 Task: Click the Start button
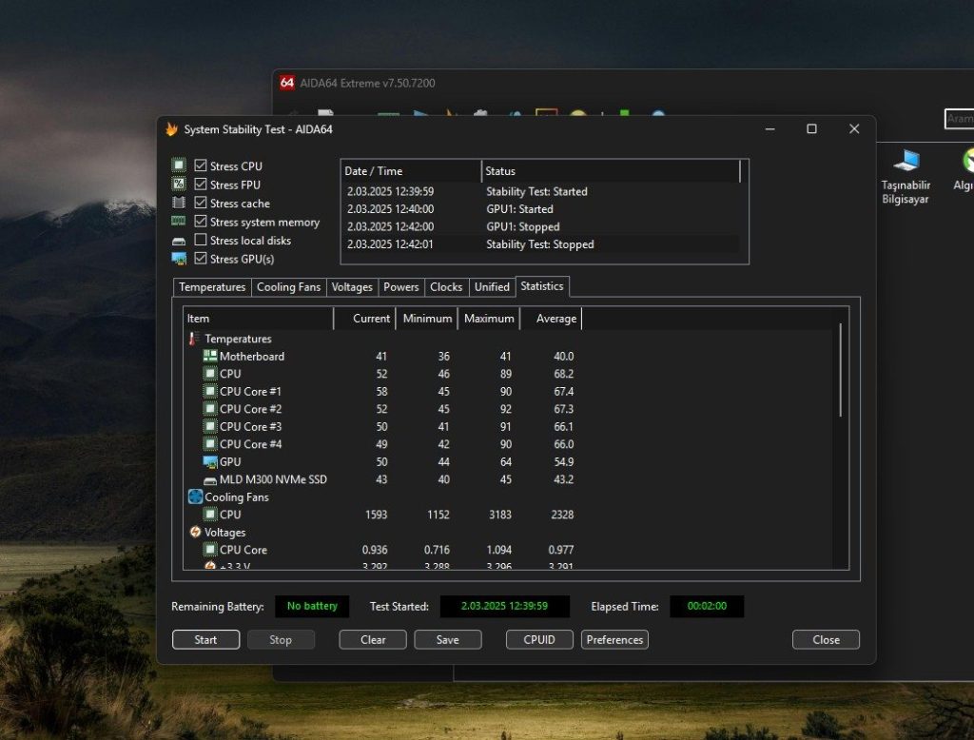pos(205,639)
